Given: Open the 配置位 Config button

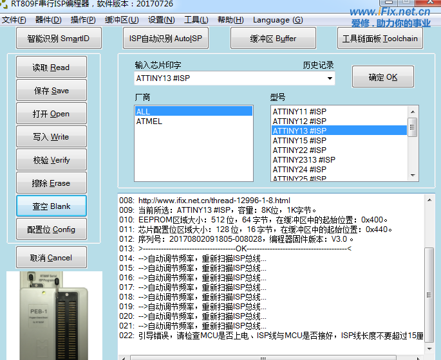Looking at the screenshot, I should click(x=52, y=230).
